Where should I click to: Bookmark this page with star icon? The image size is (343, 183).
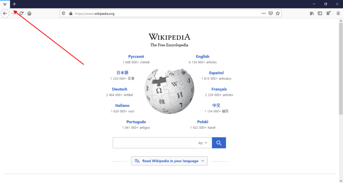(x=278, y=13)
